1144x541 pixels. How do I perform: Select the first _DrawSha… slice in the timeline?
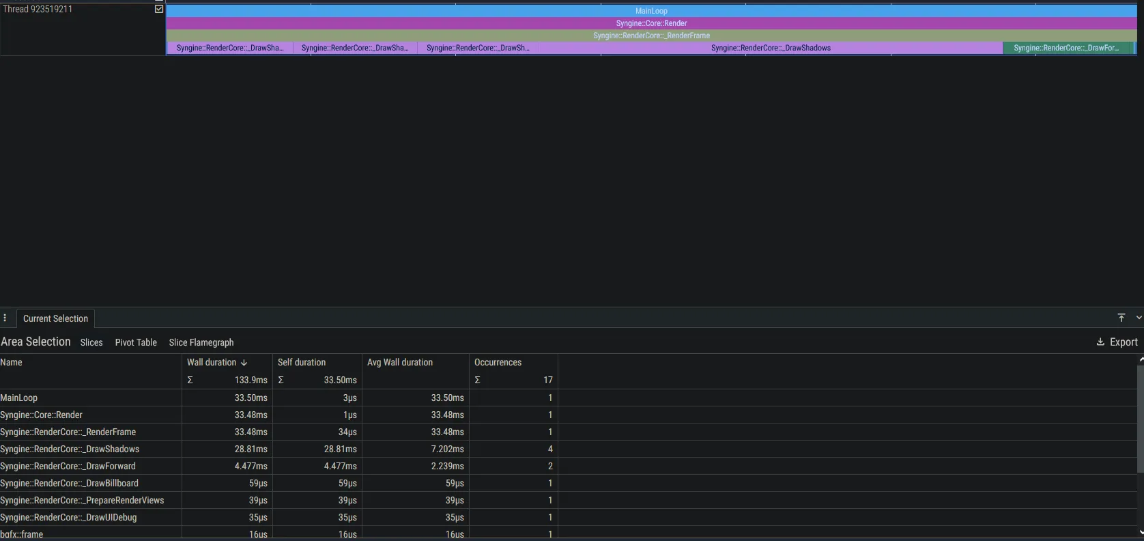point(230,48)
